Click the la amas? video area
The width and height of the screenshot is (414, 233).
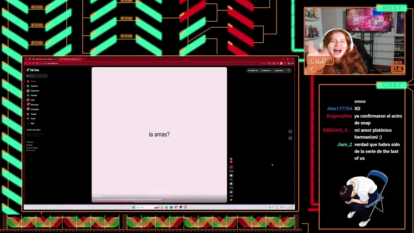click(x=159, y=134)
